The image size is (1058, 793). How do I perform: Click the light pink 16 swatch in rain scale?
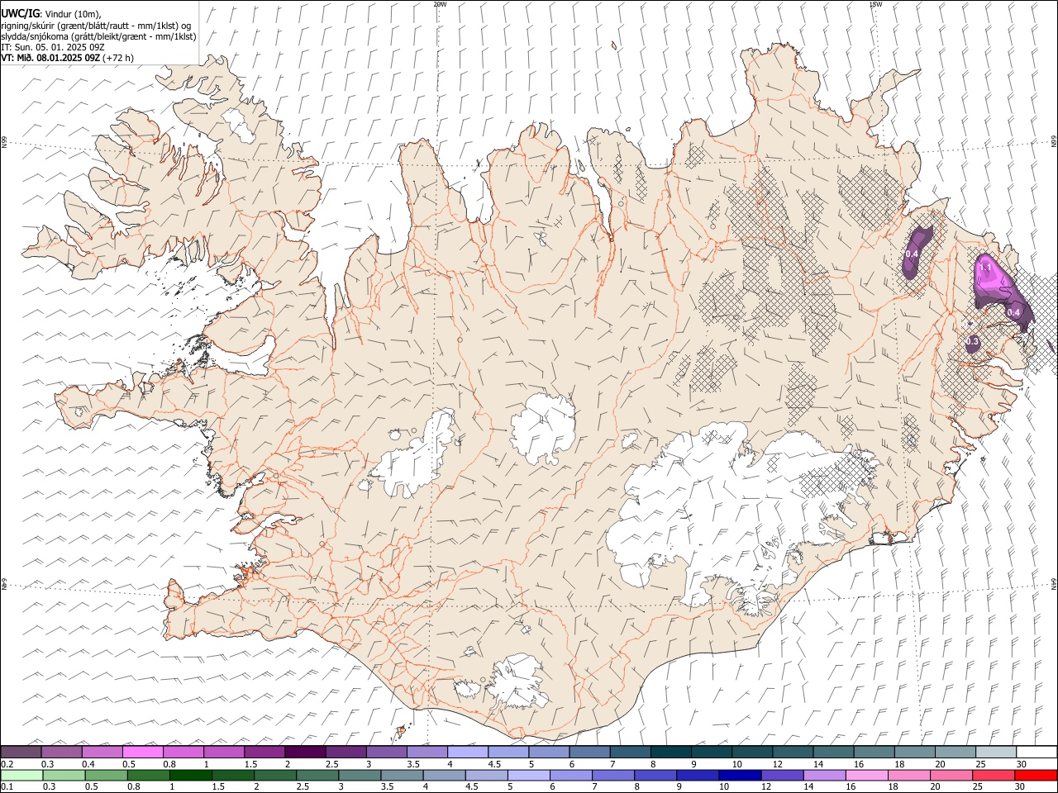[x=866, y=776]
